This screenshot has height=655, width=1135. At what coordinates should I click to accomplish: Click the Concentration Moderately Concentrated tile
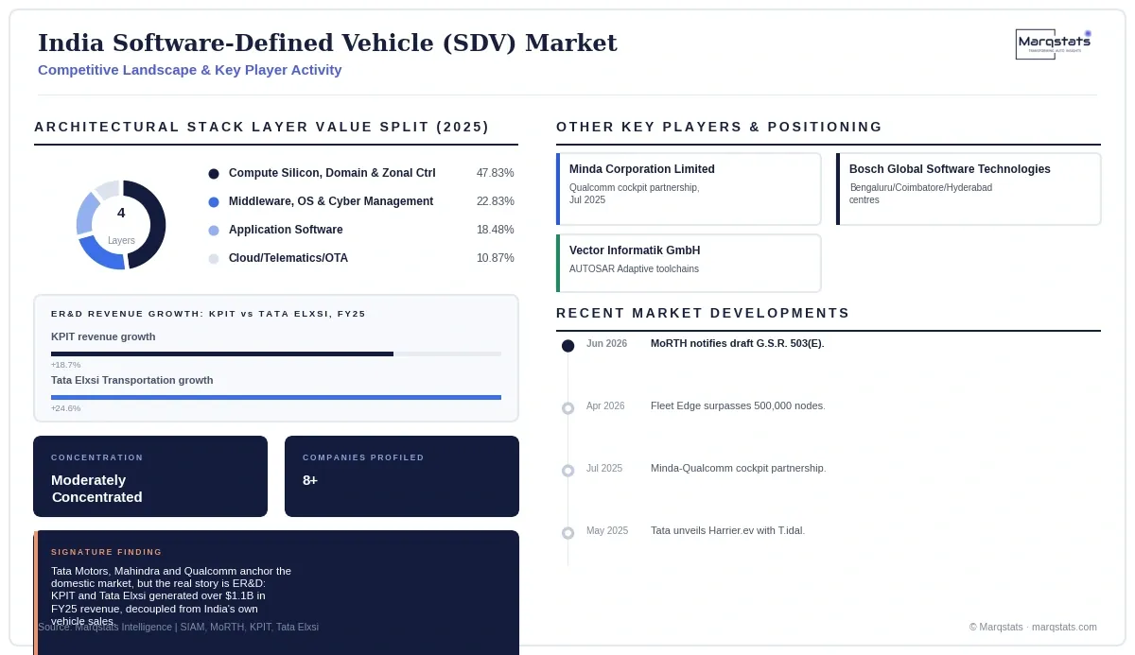pos(150,476)
